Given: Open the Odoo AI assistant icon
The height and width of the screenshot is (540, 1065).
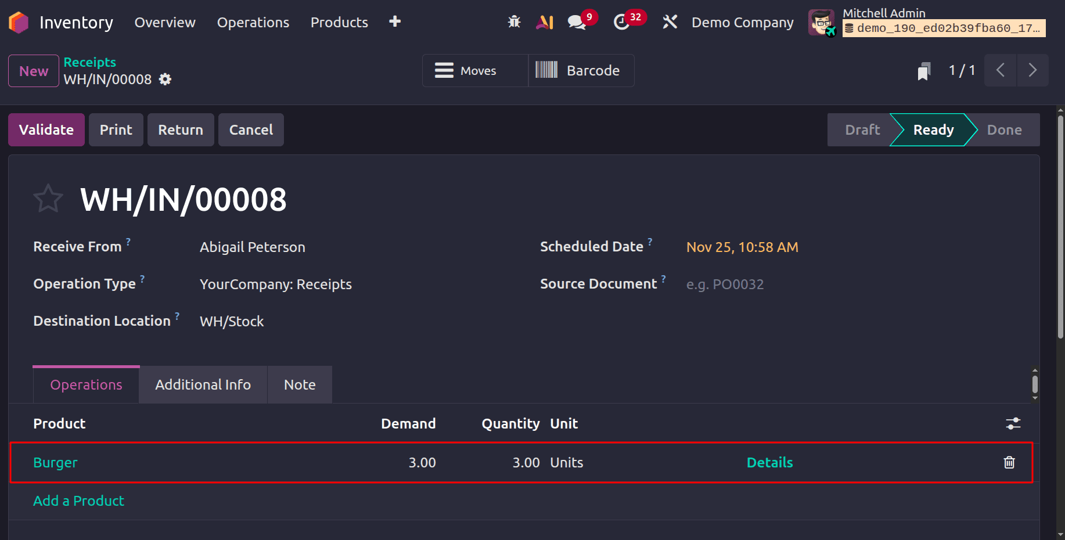Looking at the screenshot, I should click(x=544, y=21).
